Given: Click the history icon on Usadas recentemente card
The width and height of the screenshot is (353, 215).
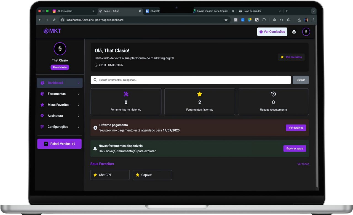Looking at the screenshot, I should tap(273, 94).
